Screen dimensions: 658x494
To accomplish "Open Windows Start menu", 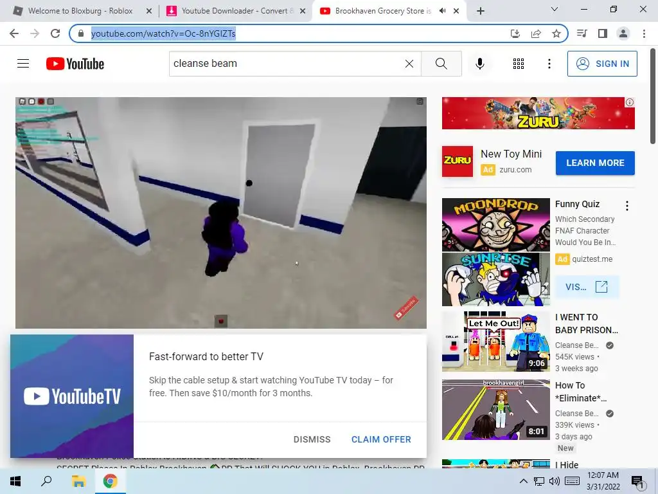I will point(15,481).
